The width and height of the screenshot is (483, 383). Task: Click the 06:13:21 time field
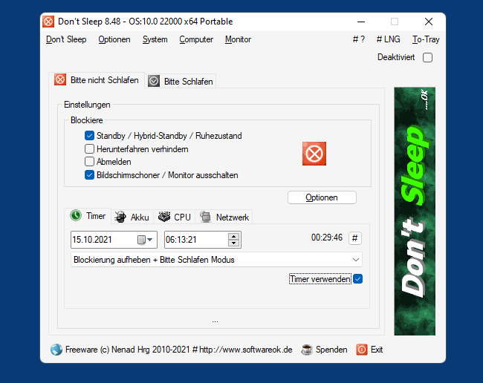[x=202, y=240]
